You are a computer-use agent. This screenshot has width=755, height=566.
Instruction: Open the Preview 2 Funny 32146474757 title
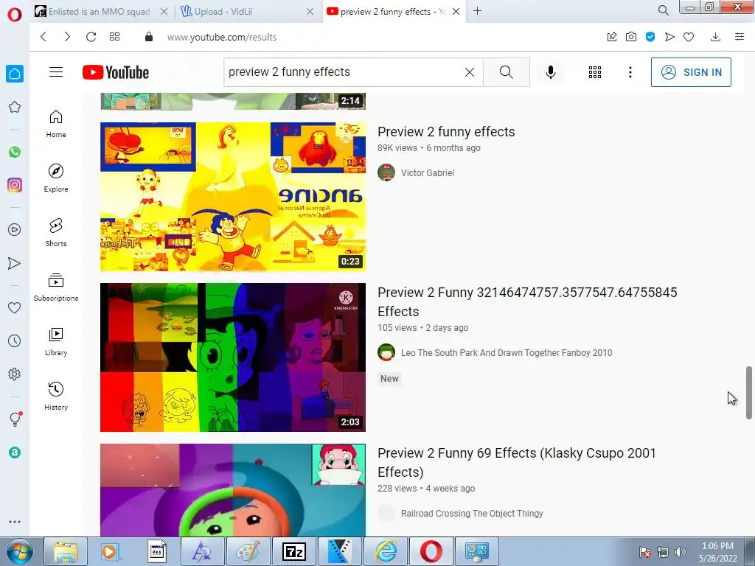527,301
